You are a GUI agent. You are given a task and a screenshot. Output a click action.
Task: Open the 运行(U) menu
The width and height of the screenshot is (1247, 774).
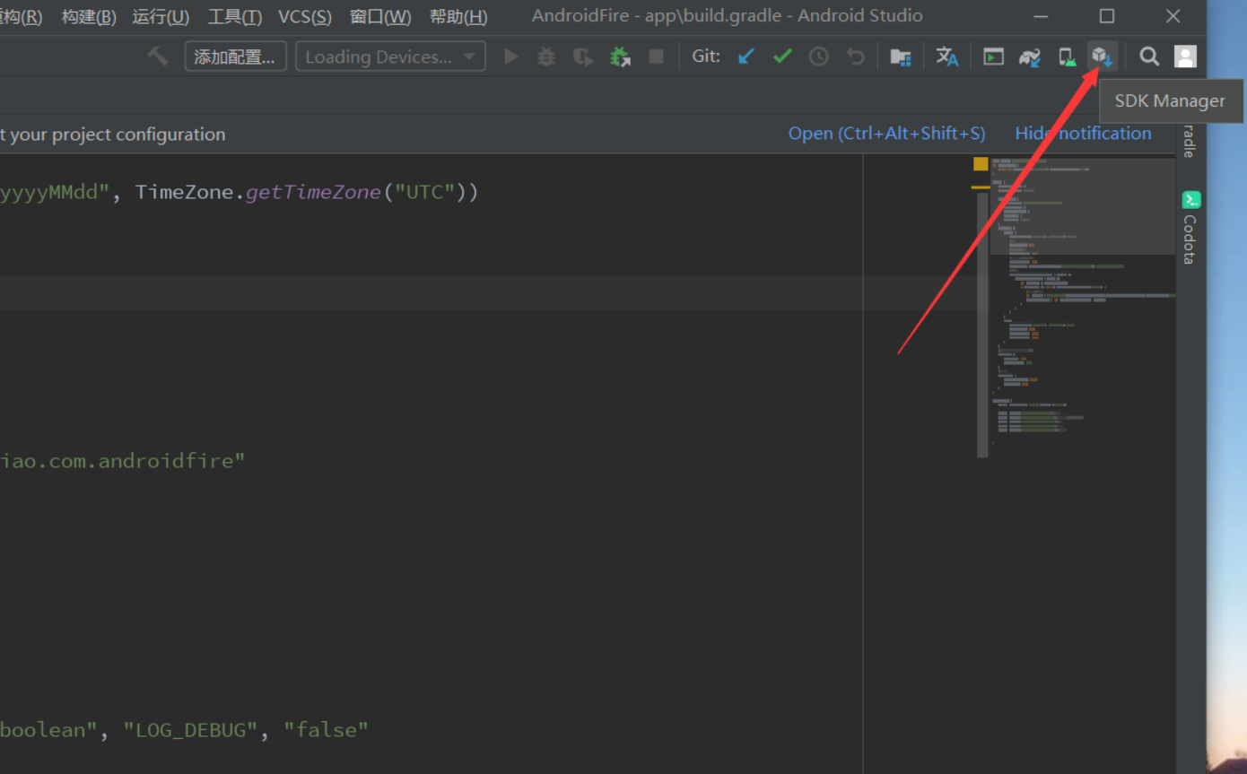coord(161,16)
